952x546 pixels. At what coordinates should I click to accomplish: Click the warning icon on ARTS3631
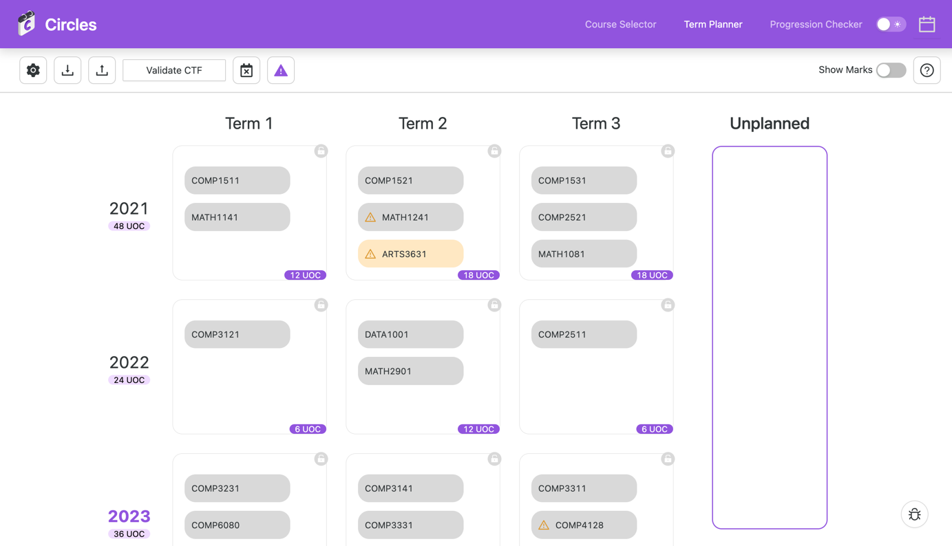point(370,254)
